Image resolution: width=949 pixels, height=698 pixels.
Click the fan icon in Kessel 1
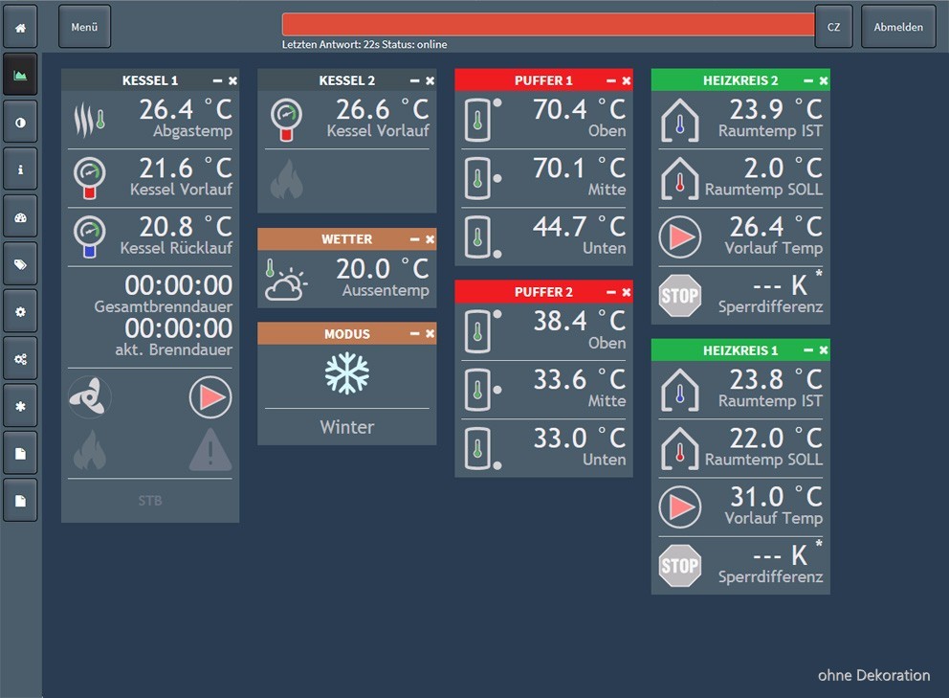(90, 397)
